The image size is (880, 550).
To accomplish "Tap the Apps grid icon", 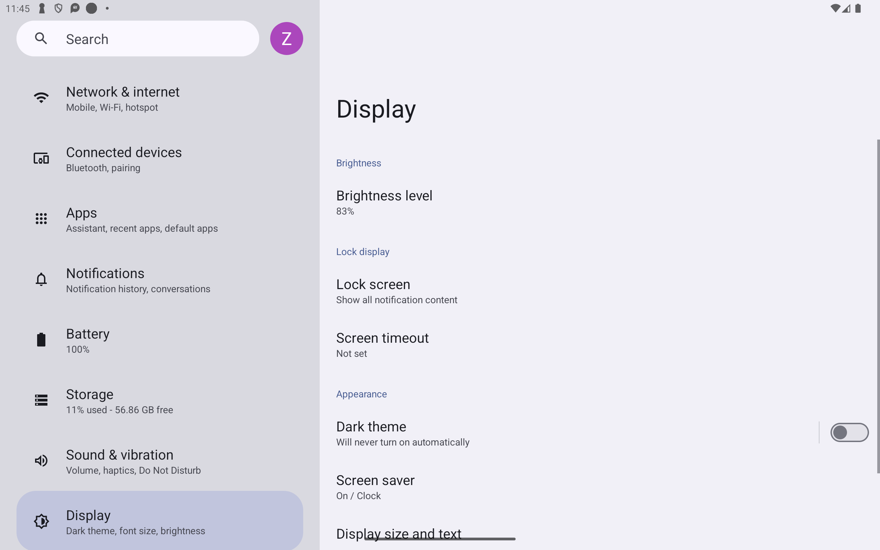I will (41, 219).
